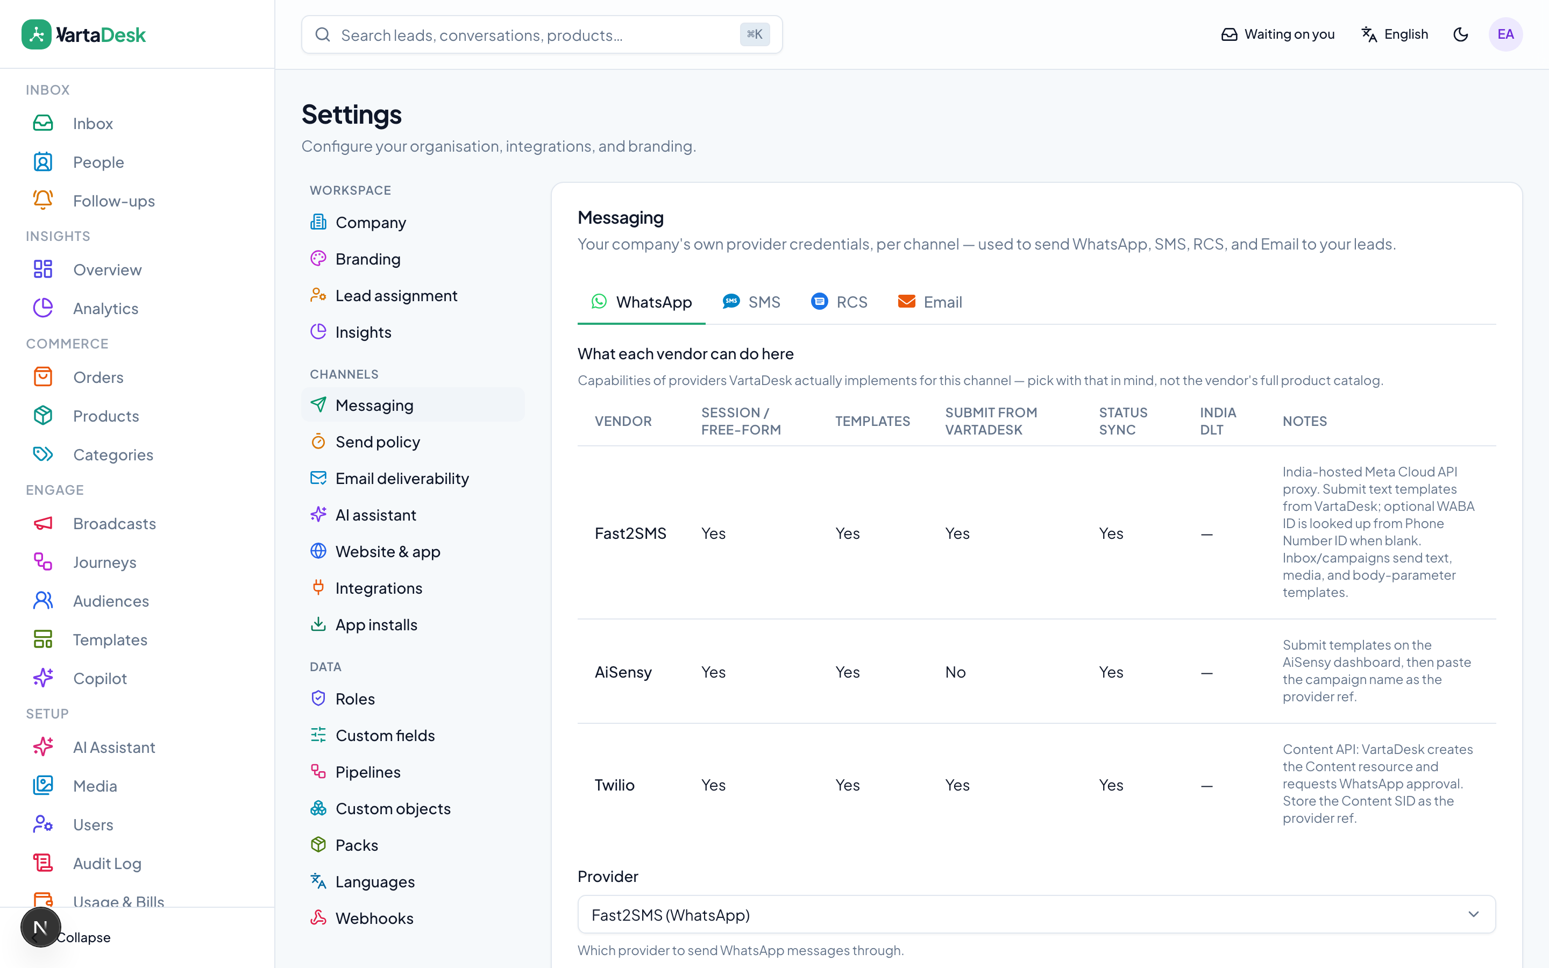
Task: Click the Branding palette icon
Action: 318,259
